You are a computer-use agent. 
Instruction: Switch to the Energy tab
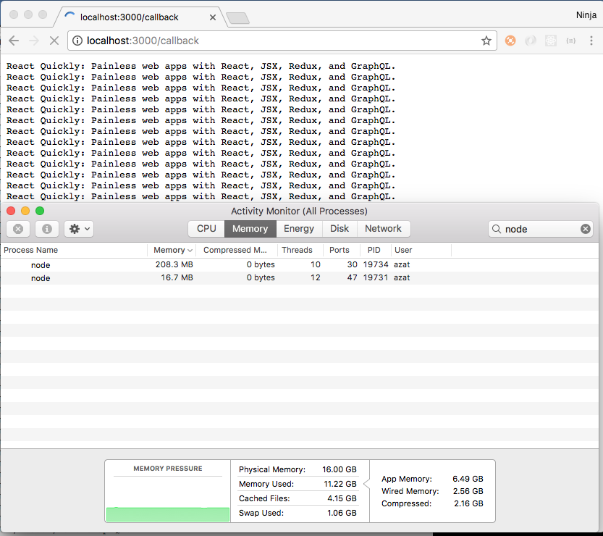tap(299, 229)
